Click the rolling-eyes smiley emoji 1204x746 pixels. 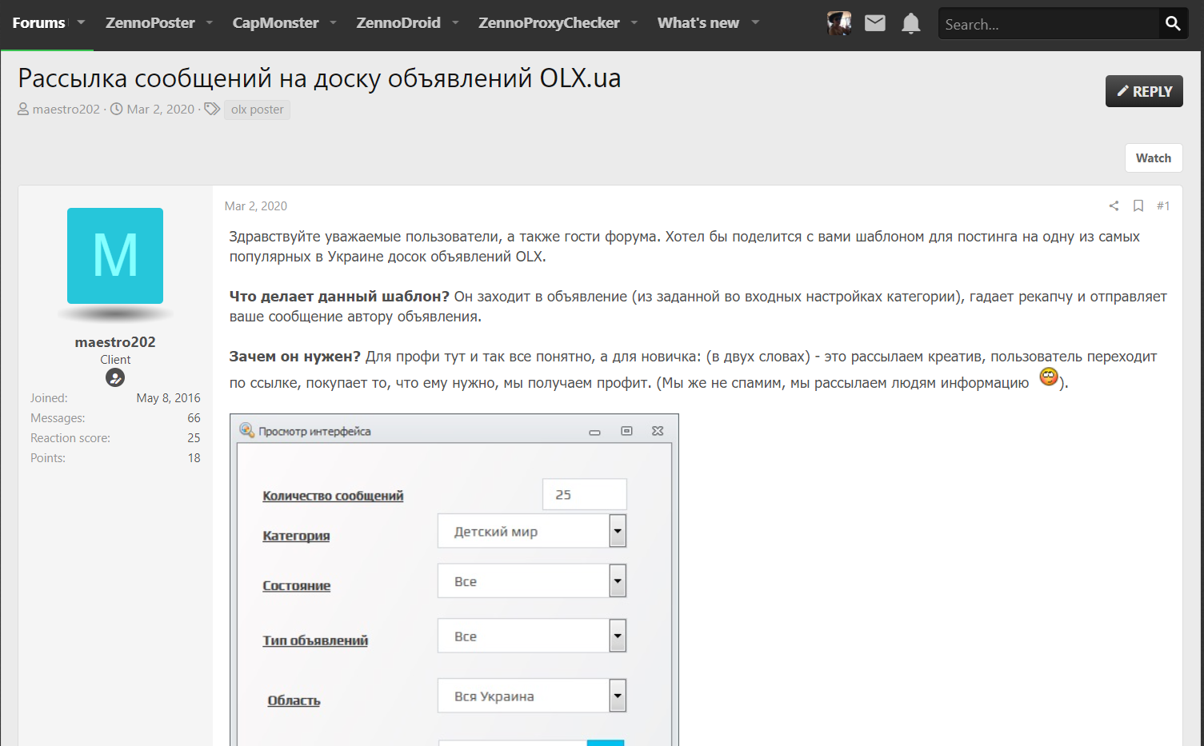click(x=1049, y=377)
